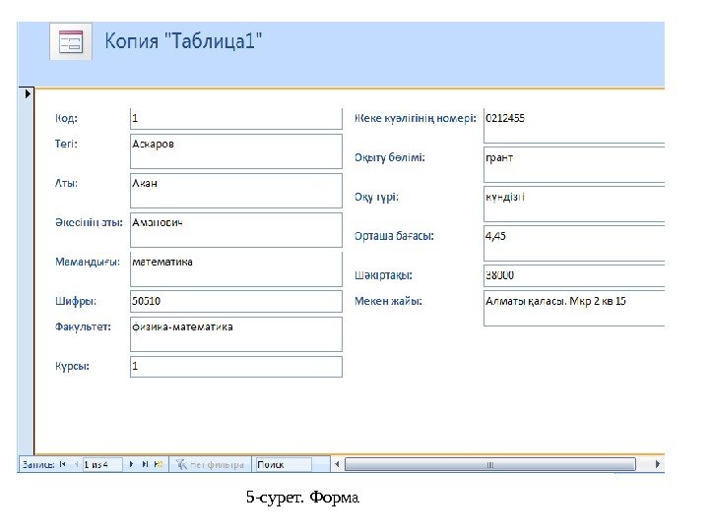Screen dimensions: 709x531
Task: Click the horizontal scrollbar left arrow
Action: coord(337,464)
